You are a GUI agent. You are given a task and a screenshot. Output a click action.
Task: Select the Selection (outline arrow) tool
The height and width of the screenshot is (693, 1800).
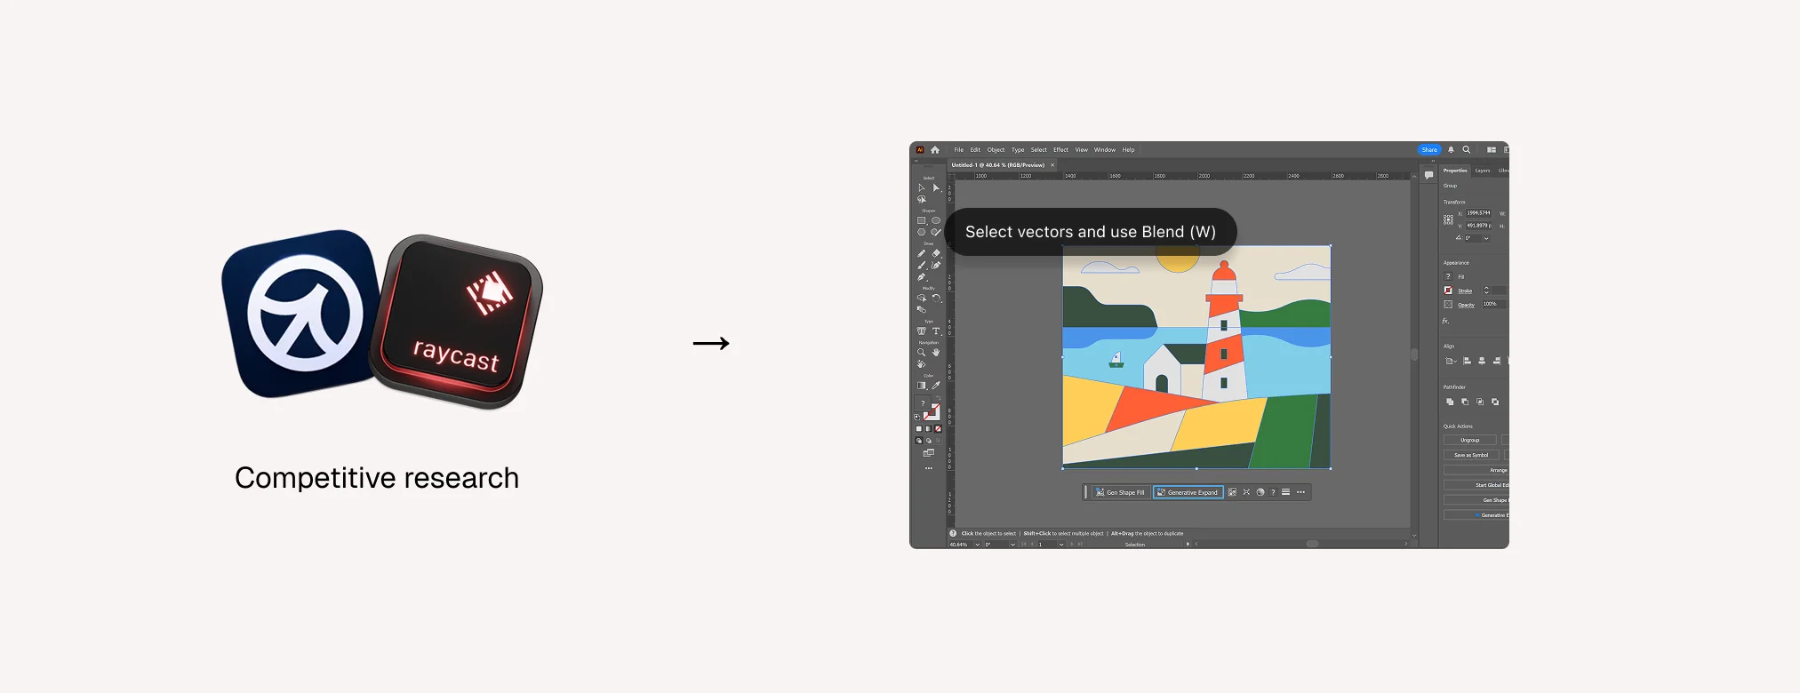[x=922, y=187]
